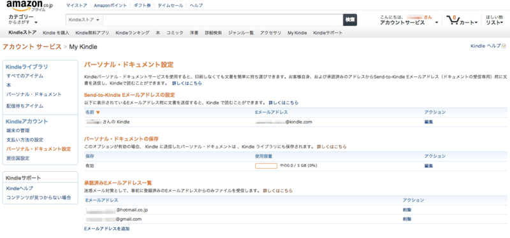Open Kindle を購入 tab
The image size is (510, 238).
click(56, 33)
